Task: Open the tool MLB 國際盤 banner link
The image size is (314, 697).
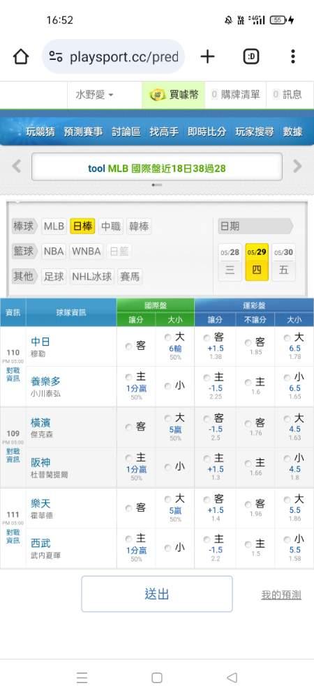Action: pos(156,169)
